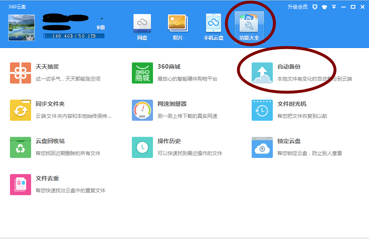Open the 网盘 cloud drive tab
Viewport: 369px width, 239px height.
pyautogui.click(x=142, y=27)
